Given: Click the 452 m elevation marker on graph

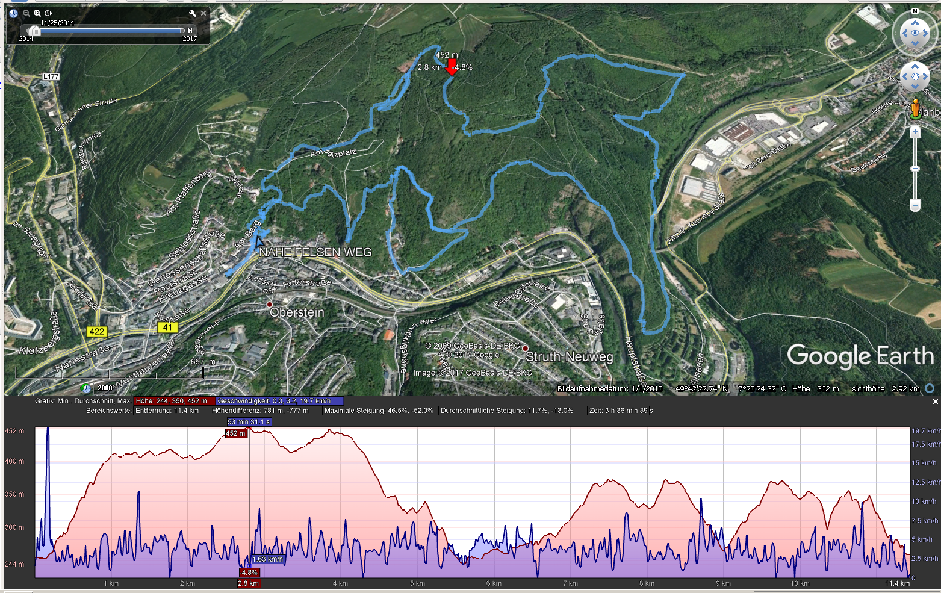Looking at the screenshot, I should (x=236, y=433).
